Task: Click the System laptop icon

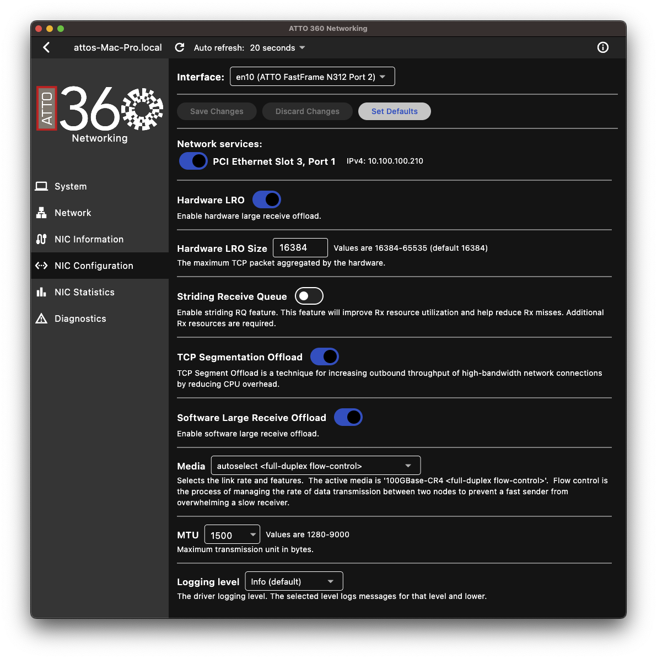Action: 41,186
